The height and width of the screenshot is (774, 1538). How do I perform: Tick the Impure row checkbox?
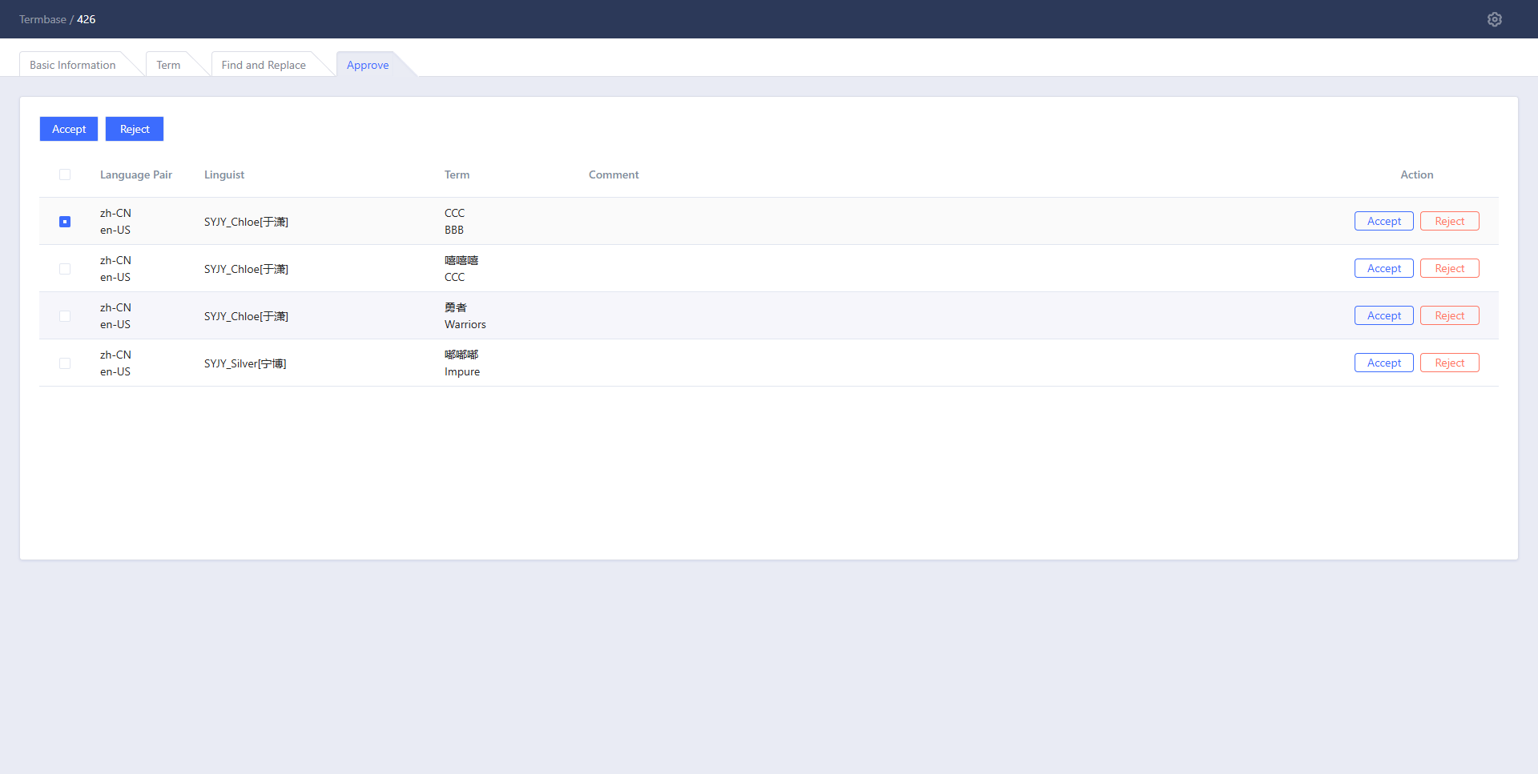point(65,363)
